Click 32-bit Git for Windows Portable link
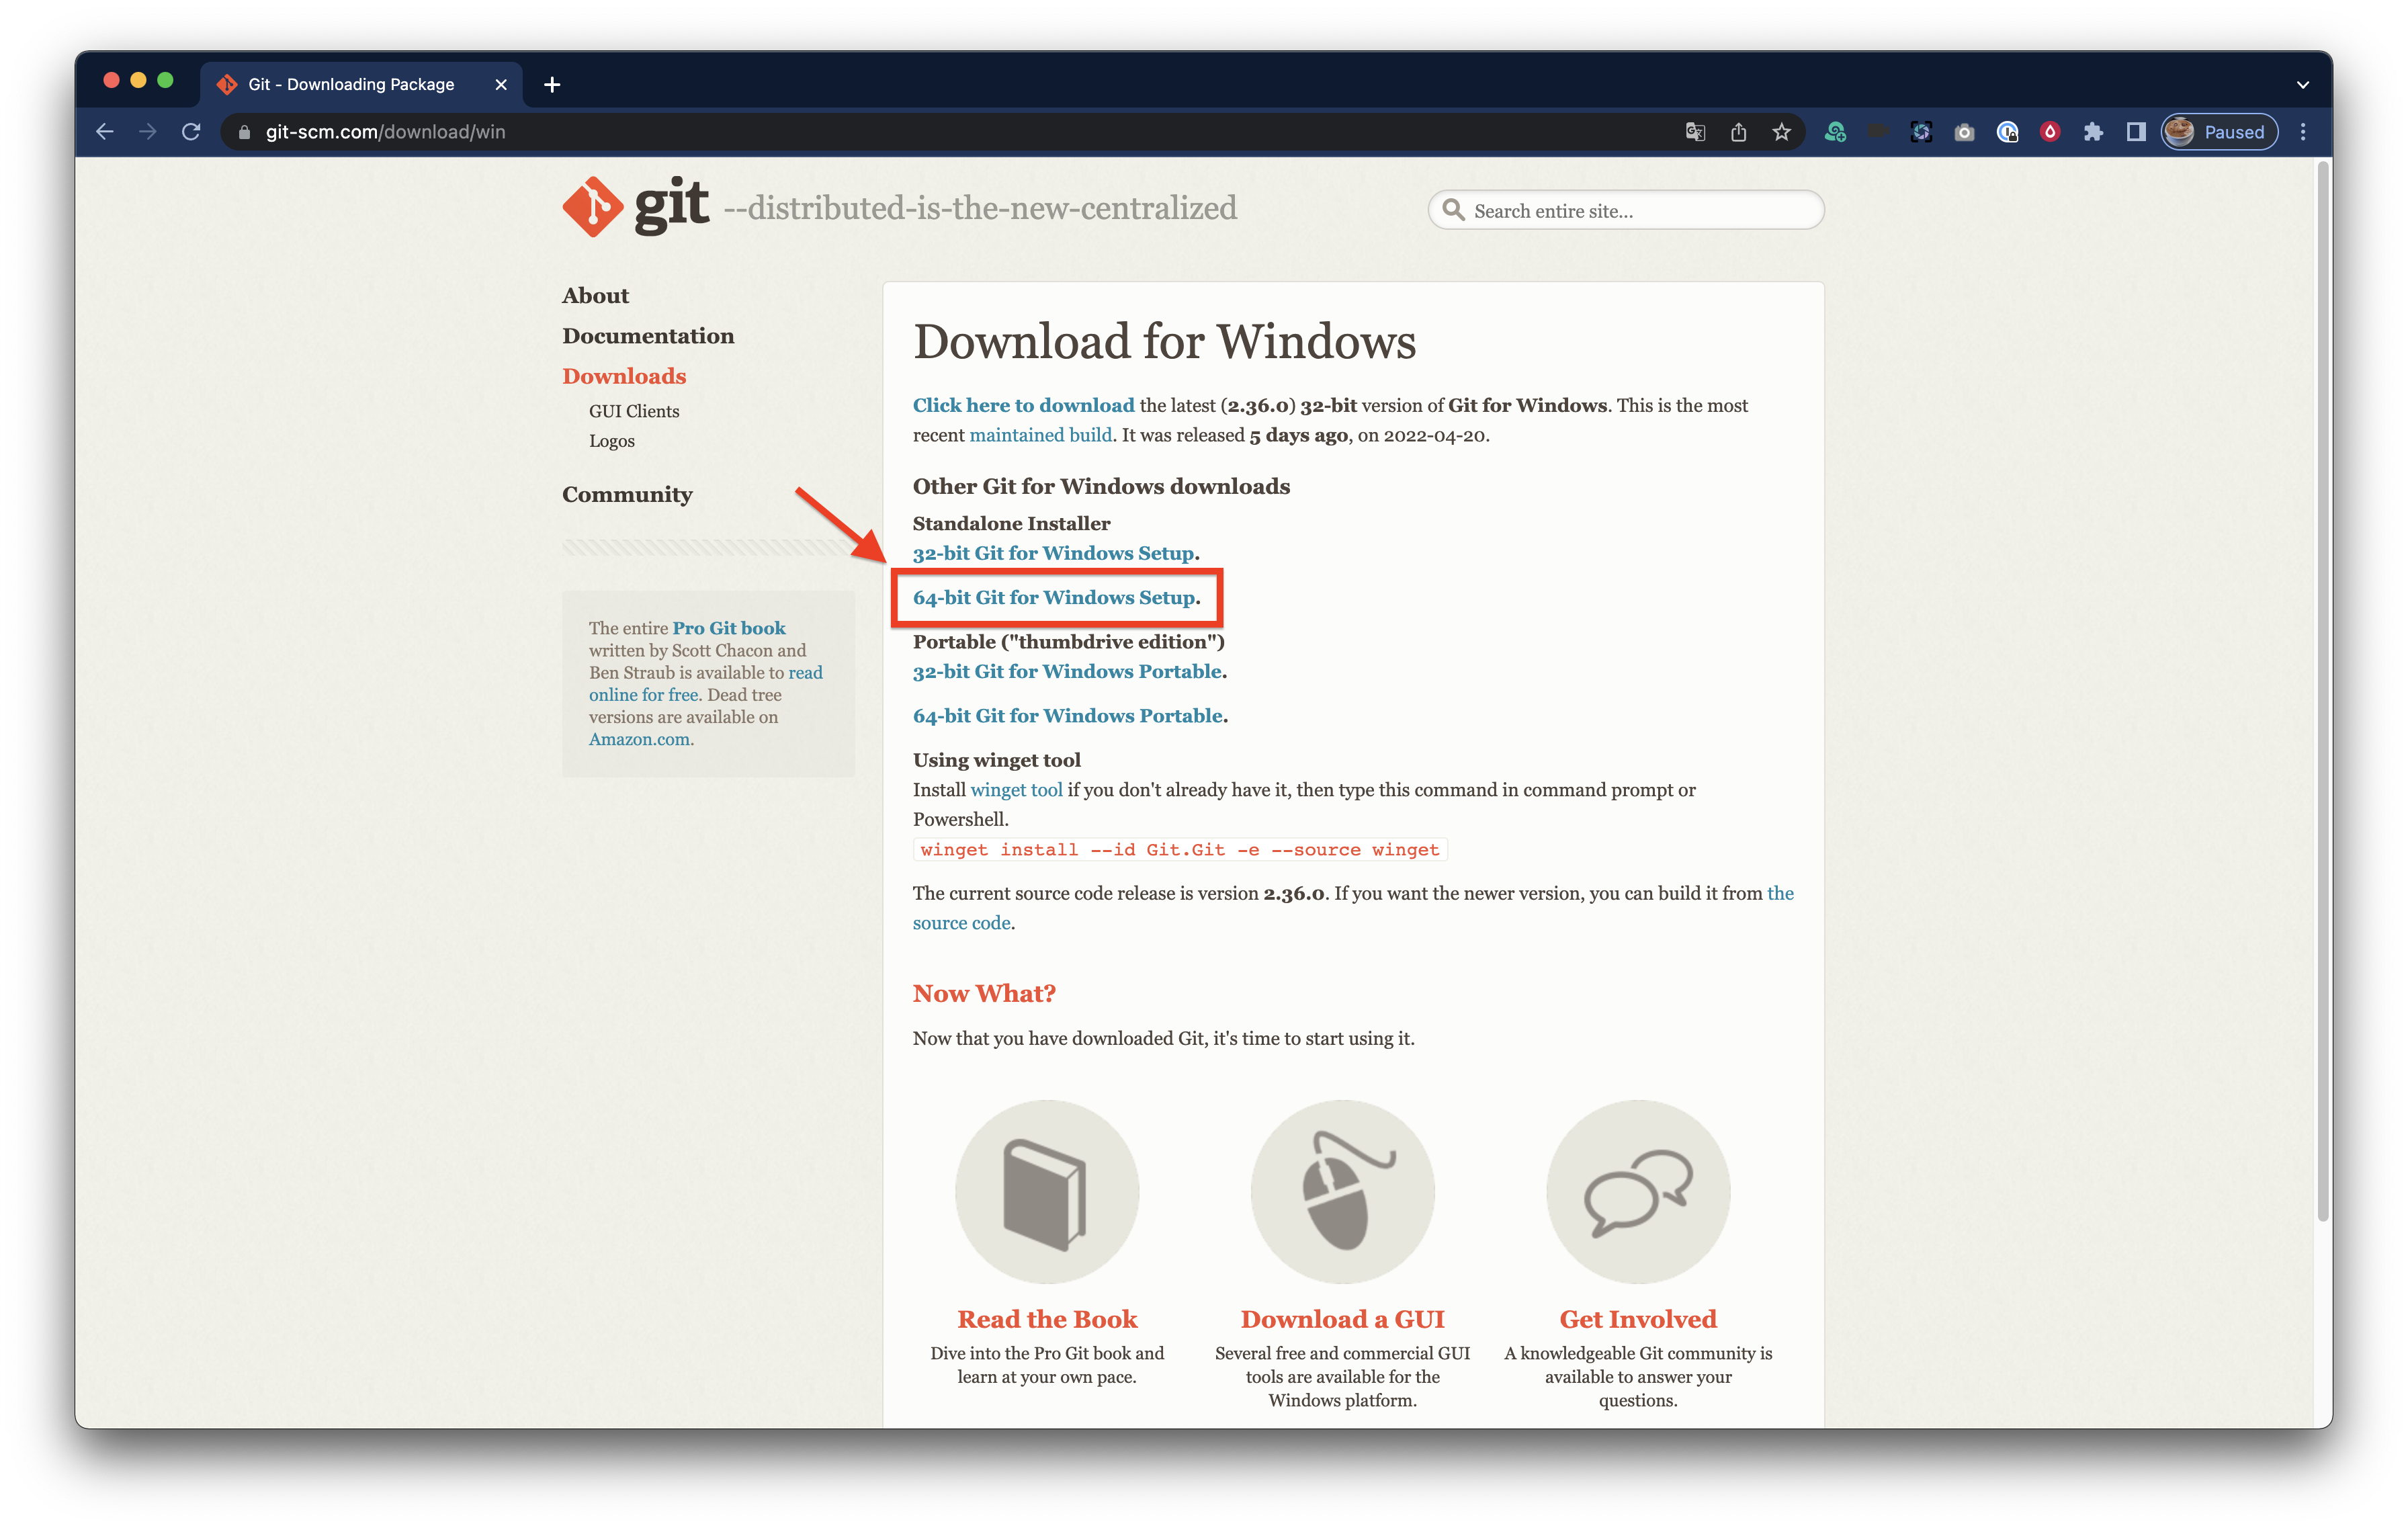 pyautogui.click(x=1067, y=672)
